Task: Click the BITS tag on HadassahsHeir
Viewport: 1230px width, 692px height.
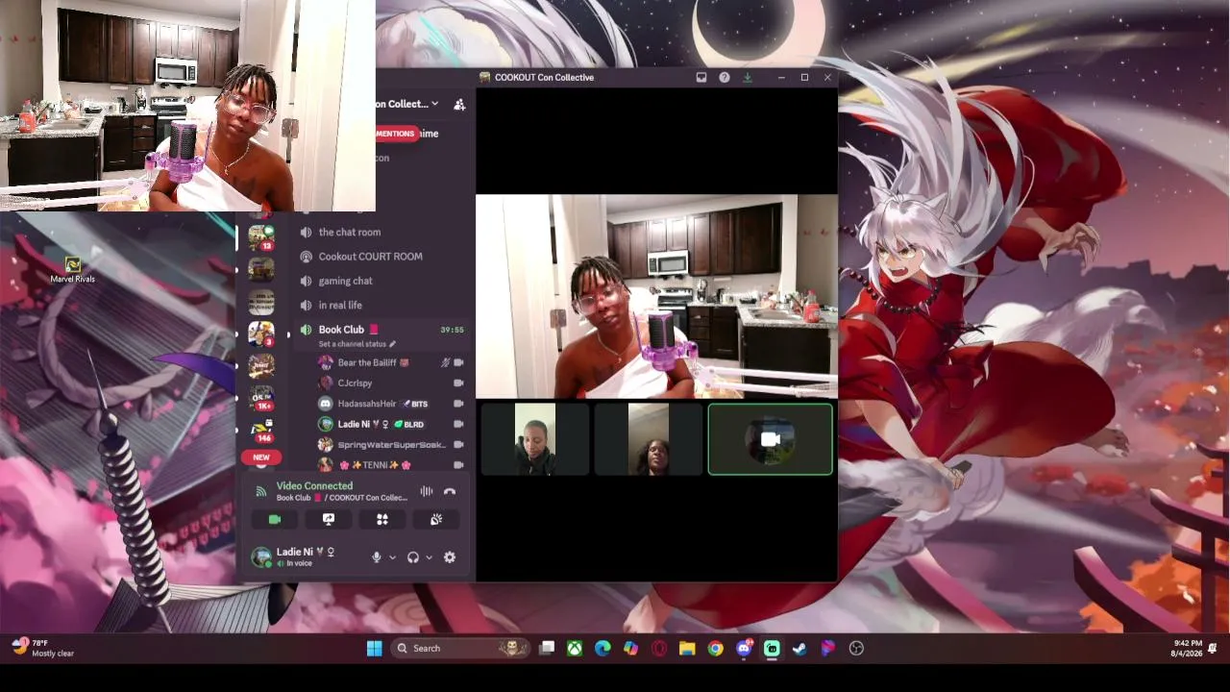Action: pos(415,404)
